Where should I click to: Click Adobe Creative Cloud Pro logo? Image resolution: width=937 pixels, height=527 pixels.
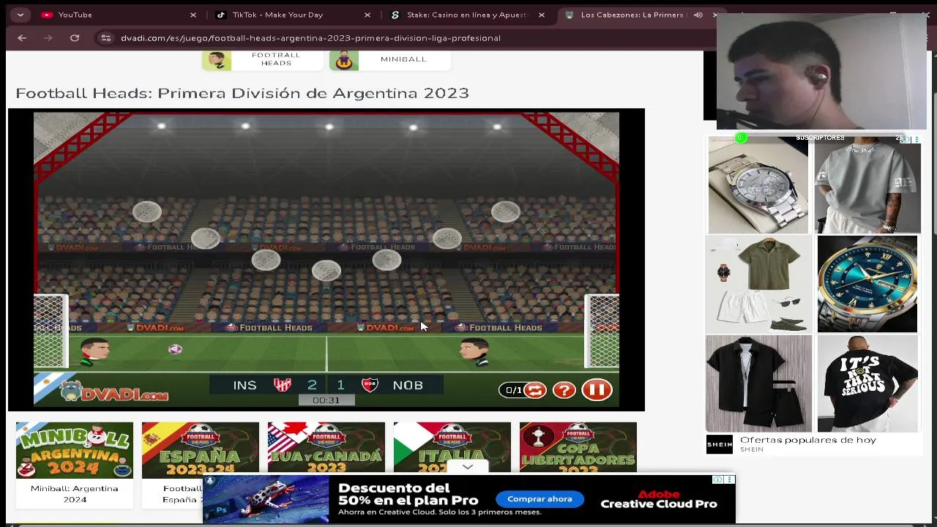coord(658,499)
